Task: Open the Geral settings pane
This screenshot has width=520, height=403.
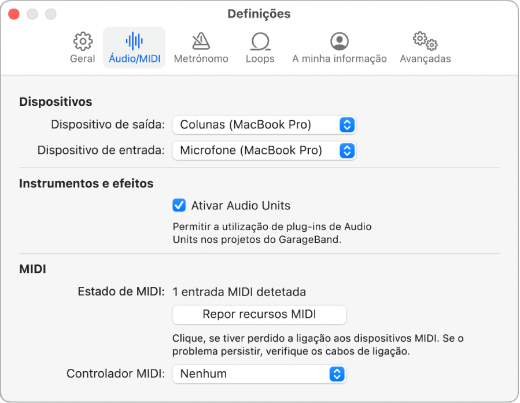Action: tap(82, 46)
